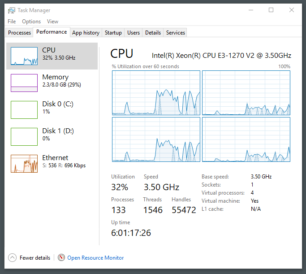Viewport: 306px width, 274px height.
Task: Click the 100% graph scale label
Action: (284, 66)
